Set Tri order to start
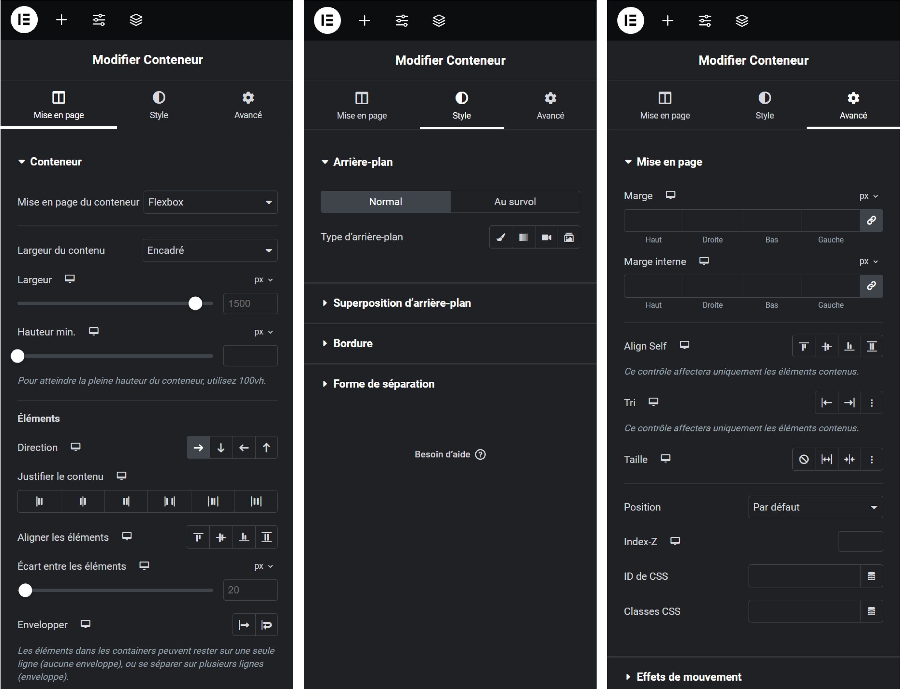The width and height of the screenshot is (900, 689). 826,403
